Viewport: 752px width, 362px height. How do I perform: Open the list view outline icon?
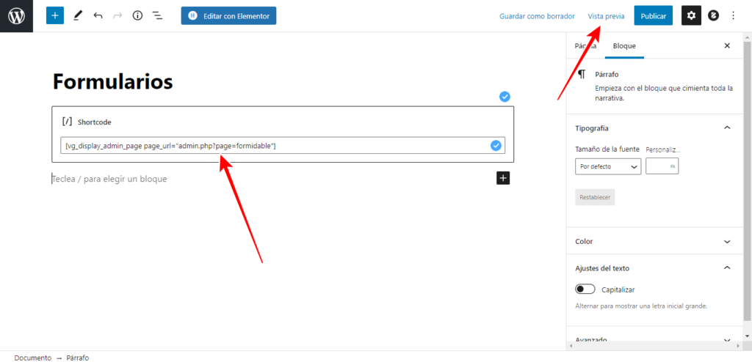tap(157, 15)
